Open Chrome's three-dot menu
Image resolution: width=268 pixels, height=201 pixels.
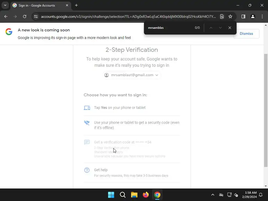tap(262, 16)
